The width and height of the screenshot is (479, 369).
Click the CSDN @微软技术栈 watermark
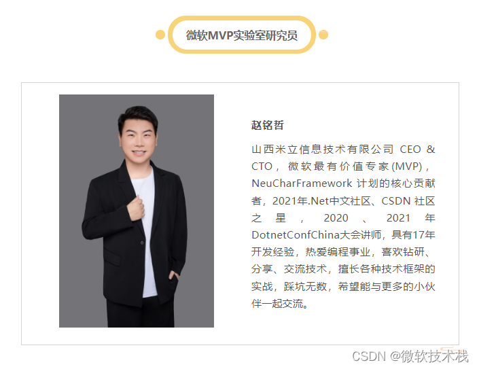pos(410,357)
